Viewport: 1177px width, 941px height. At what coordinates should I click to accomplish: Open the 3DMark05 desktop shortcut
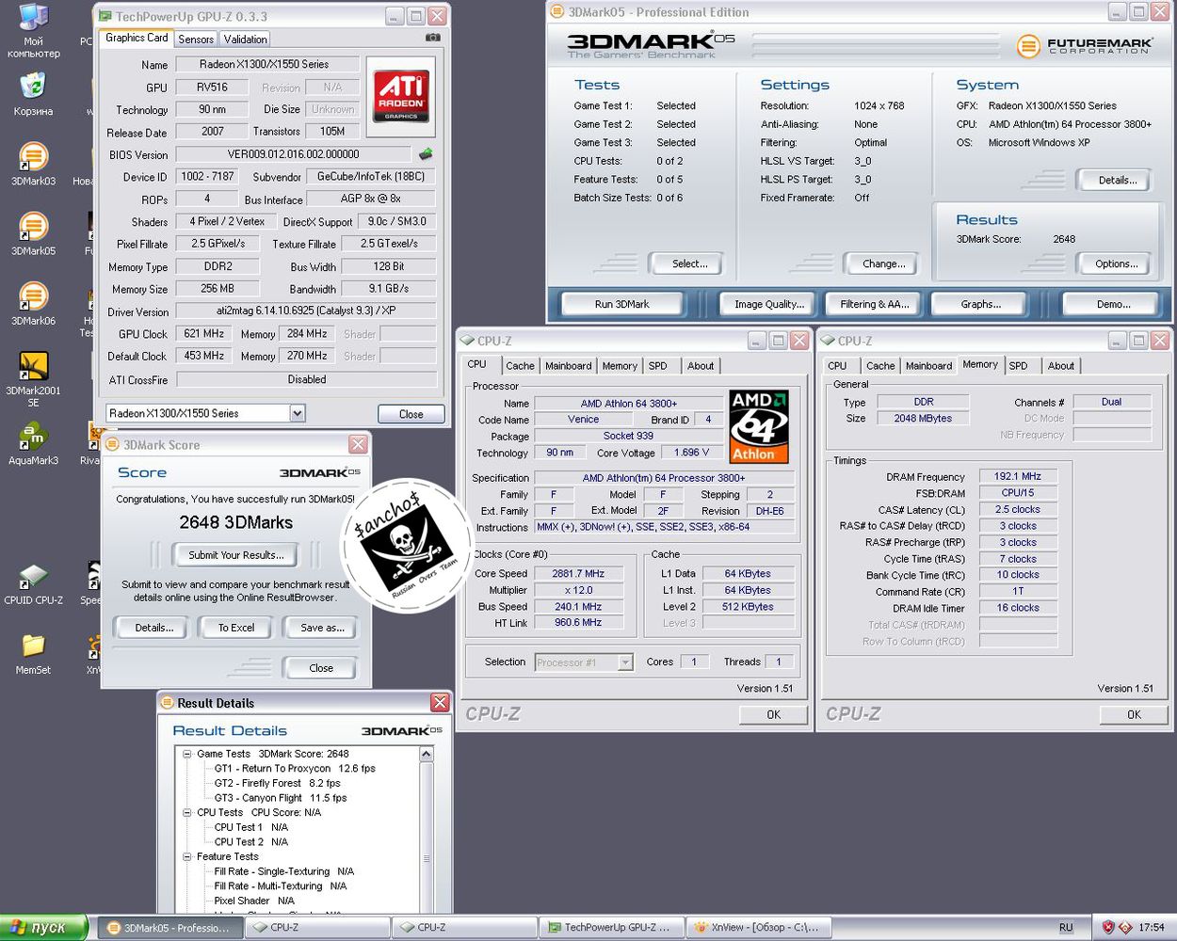pyautogui.click(x=33, y=232)
